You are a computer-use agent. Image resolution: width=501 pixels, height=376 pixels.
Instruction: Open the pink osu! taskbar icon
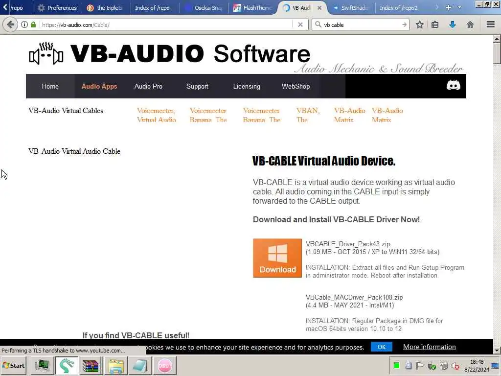point(164,365)
